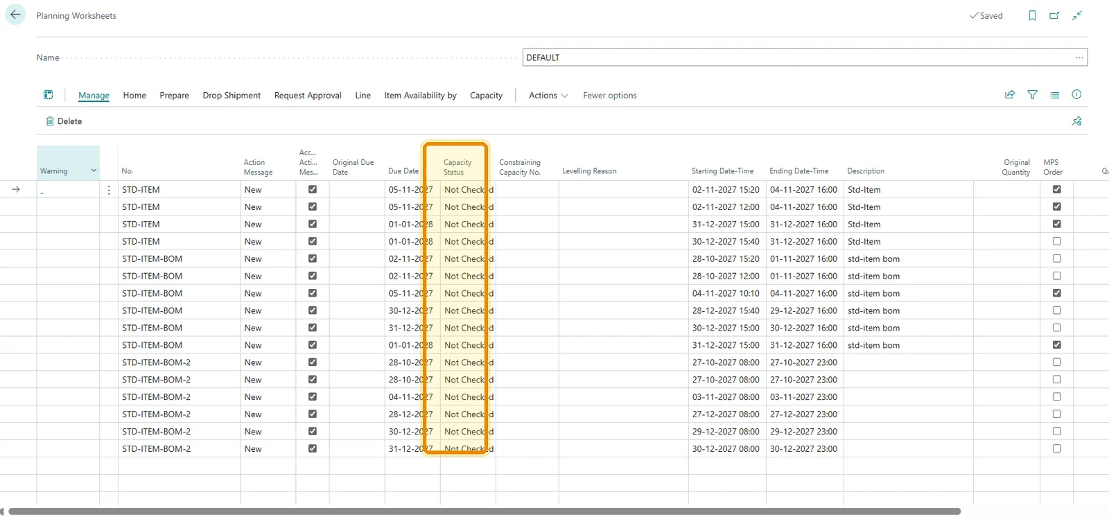Click the Saved status indicator

tap(986, 15)
